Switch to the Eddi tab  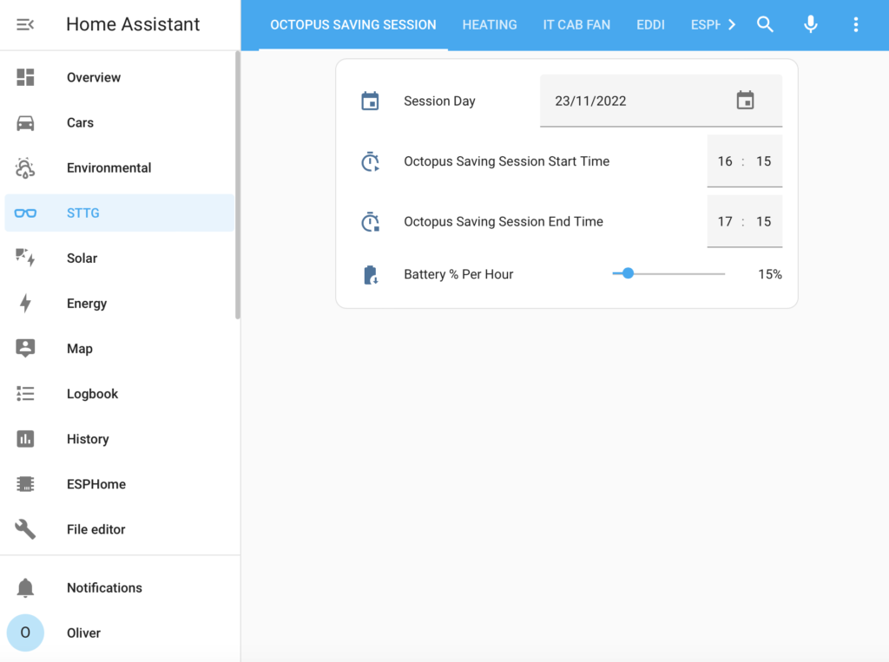(x=650, y=25)
